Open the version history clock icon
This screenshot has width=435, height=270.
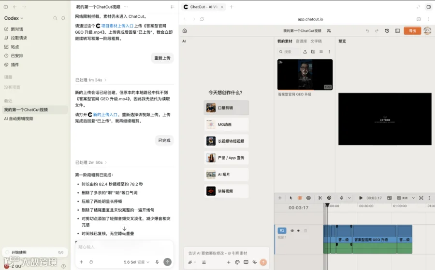coord(387,31)
